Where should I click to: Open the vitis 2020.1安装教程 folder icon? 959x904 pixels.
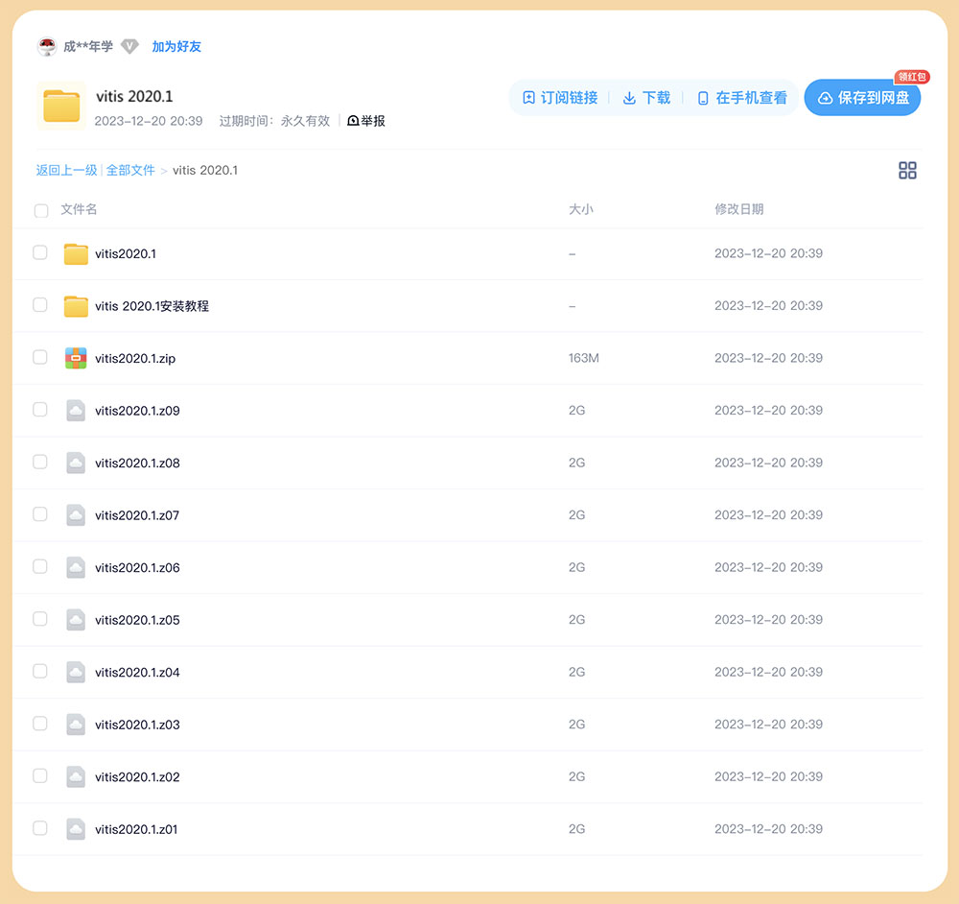pyautogui.click(x=76, y=305)
